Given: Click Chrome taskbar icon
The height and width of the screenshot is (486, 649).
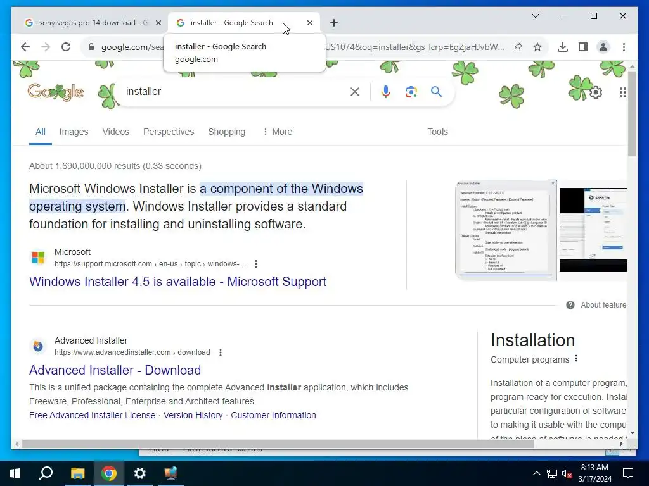Looking at the screenshot, I should click(x=108, y=473).
